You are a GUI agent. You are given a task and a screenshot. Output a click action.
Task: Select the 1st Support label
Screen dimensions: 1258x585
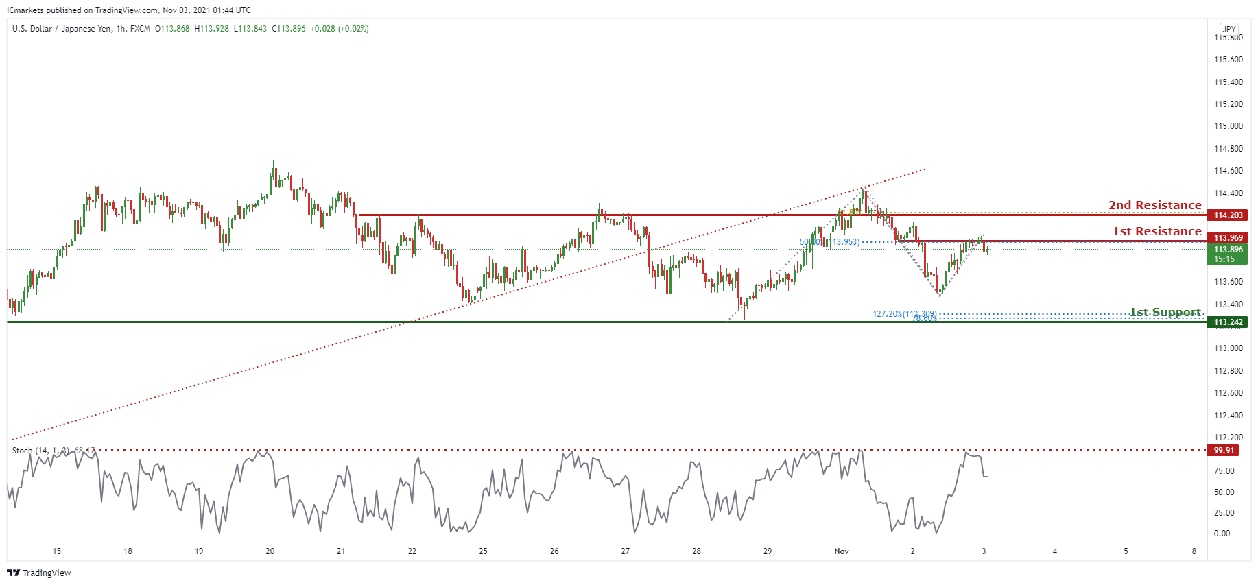[1165, 312]
